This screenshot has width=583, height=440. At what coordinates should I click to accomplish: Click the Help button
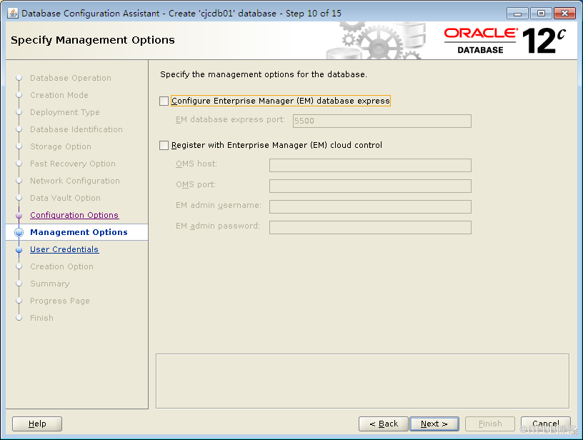pyautogui.click(x=37, y=424)
